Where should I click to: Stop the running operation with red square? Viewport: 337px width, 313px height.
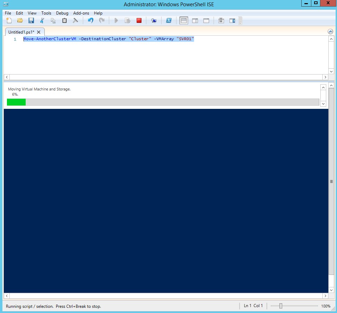pos(139,20)
